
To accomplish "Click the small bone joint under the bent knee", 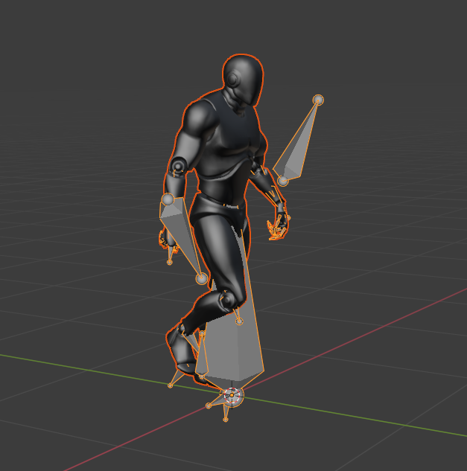I will 239,321.
